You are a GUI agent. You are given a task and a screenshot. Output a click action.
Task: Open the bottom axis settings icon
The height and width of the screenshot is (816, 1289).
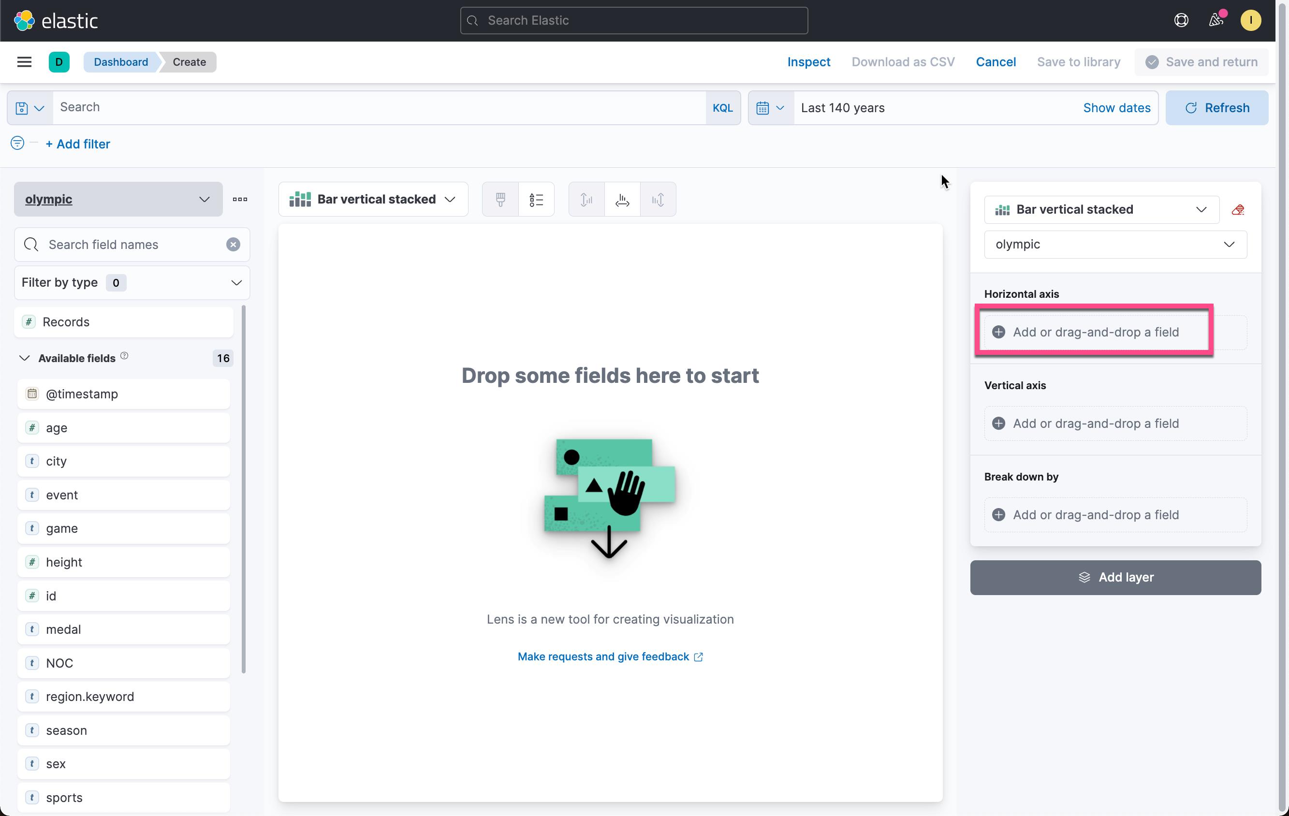622,200
